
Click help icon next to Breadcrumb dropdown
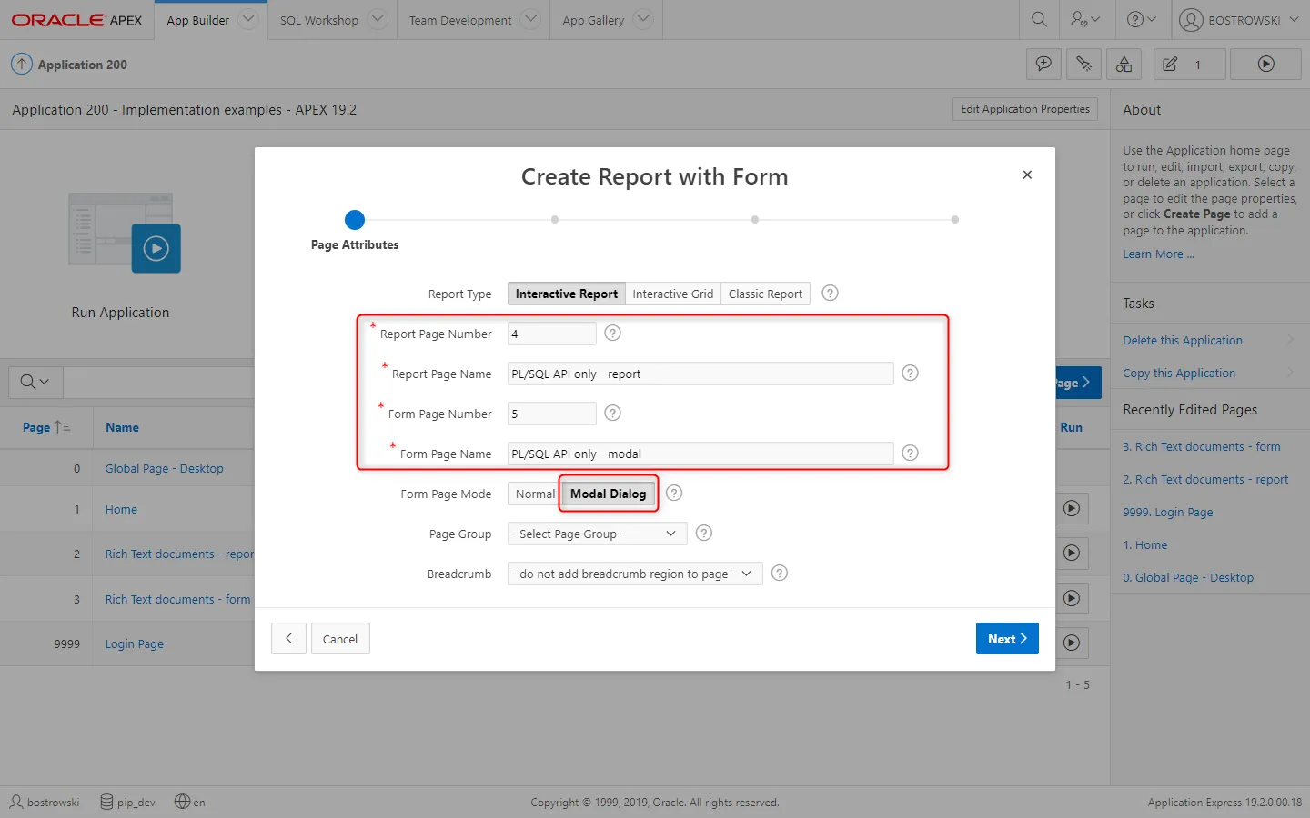coord(779,574)
